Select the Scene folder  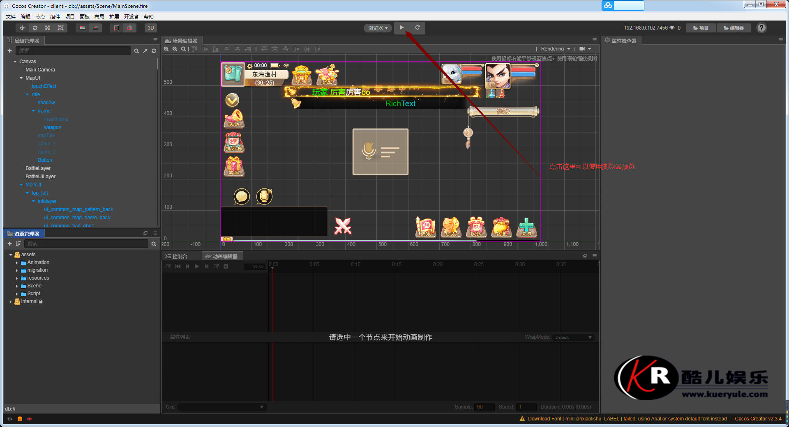point(34,286)
